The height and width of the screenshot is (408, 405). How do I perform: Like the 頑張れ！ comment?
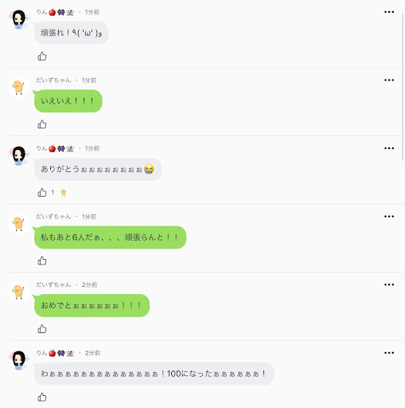(x=42, y=57)
